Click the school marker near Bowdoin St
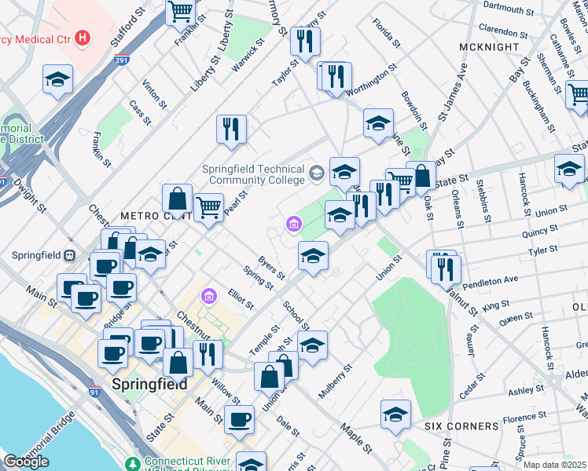Viewport: 588px width, 471px height. point(378,123)
